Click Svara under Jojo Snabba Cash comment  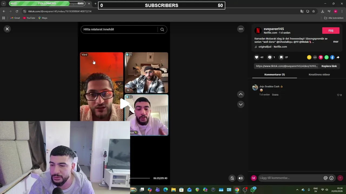click(275, 95)
